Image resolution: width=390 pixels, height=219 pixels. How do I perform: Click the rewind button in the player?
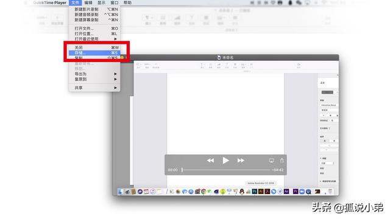point(210,161)
